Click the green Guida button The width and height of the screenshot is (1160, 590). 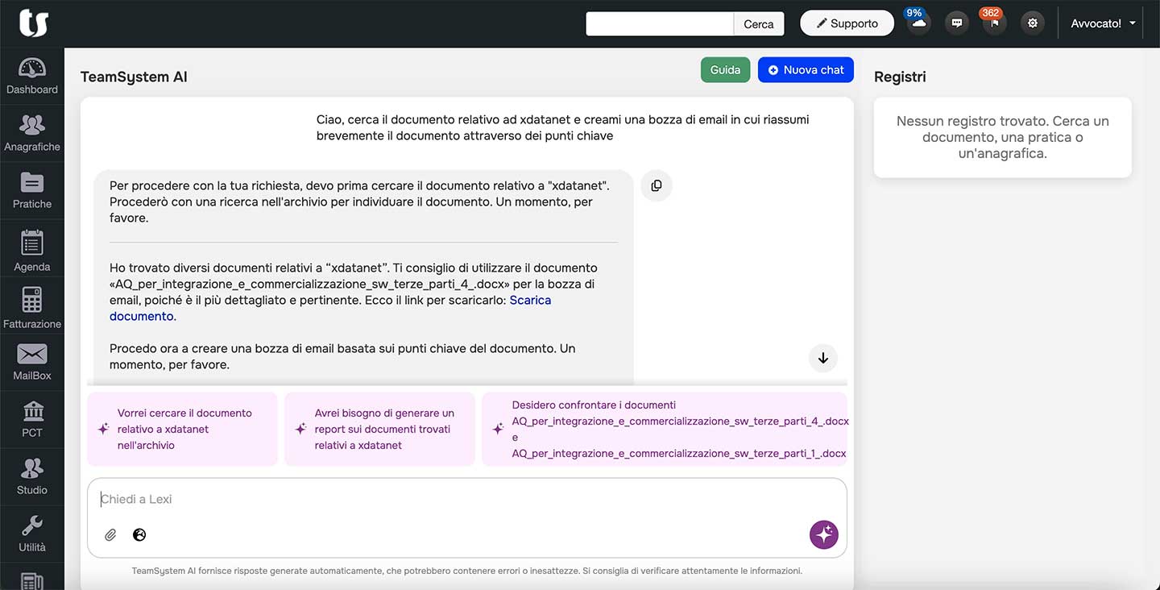click(725, 70)
